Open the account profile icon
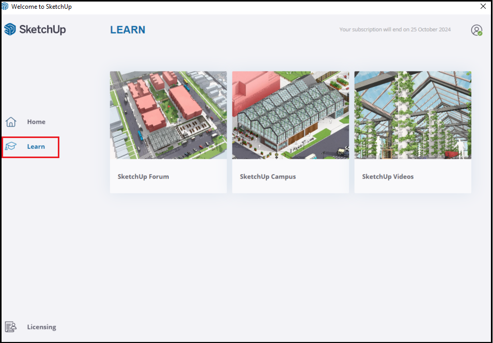 pos(476,29)
